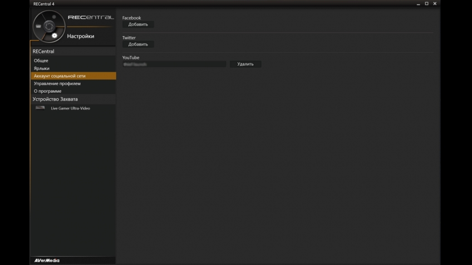The width and height of the screenshot is (472, 265).
Task: Click the RECentral logo text
Action: point(91,17)
